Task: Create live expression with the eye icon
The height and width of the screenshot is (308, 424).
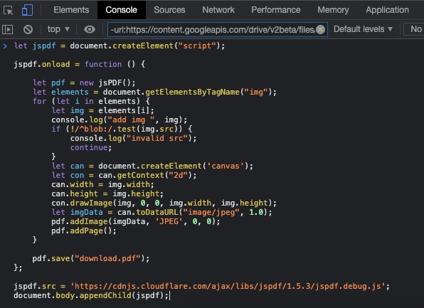Action: click(x=90, y=29)
